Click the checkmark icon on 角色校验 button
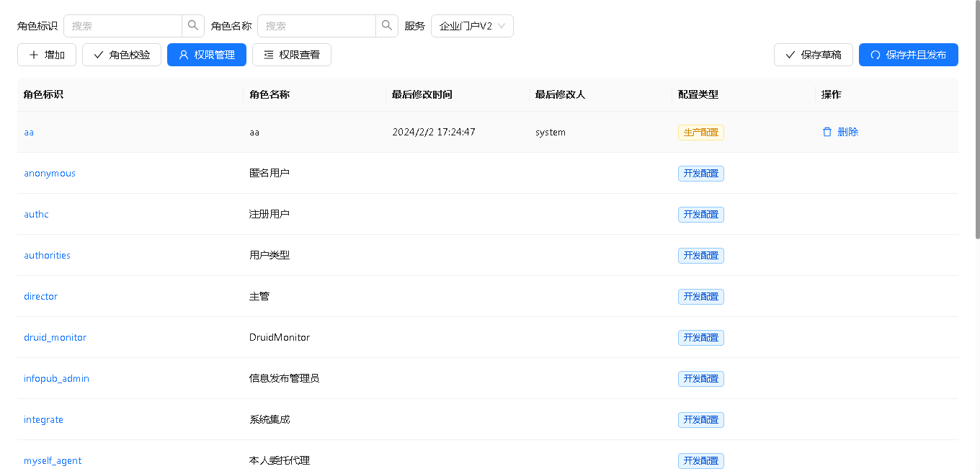This screenshot has height=474, width=980. (x=99, y=55)
